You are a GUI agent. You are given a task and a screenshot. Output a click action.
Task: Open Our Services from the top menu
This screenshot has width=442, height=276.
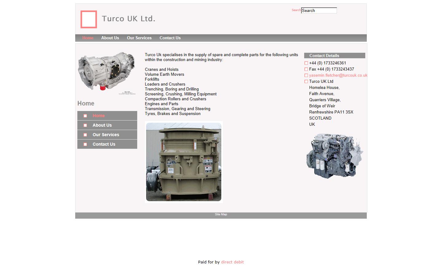click(x=139, y=38)
